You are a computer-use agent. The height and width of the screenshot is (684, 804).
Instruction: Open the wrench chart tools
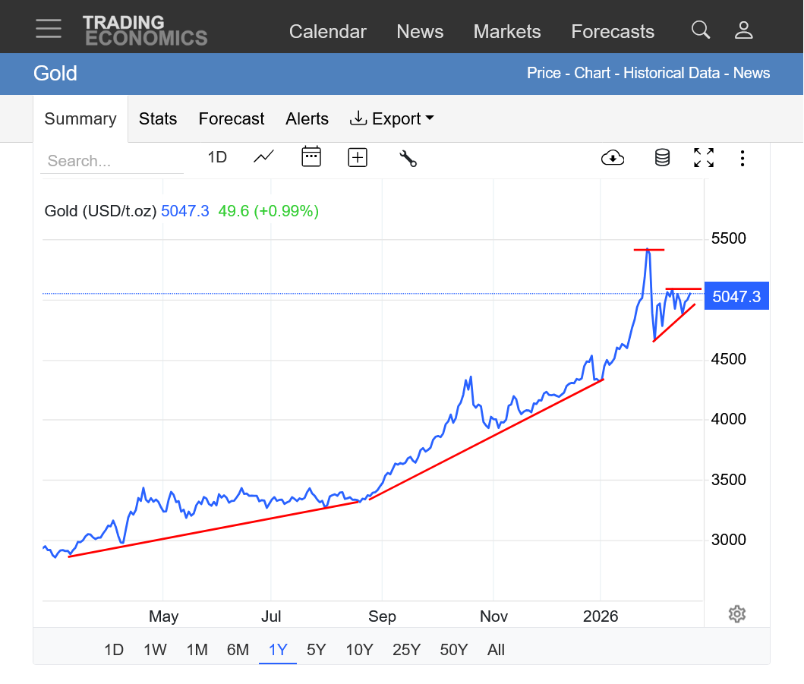pos(408,158)
